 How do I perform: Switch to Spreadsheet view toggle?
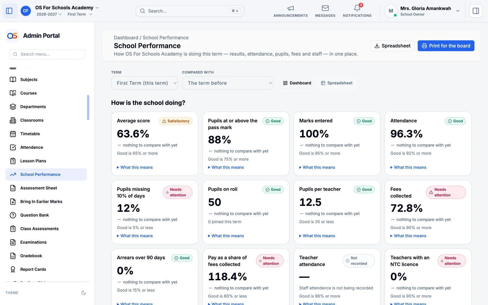[337, 83]
